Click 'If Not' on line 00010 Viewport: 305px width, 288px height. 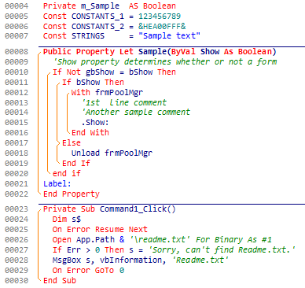67,72
